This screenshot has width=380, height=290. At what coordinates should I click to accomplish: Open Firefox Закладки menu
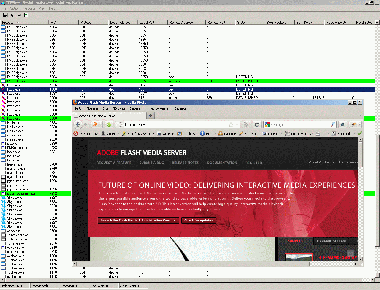[x=137, y=108]
